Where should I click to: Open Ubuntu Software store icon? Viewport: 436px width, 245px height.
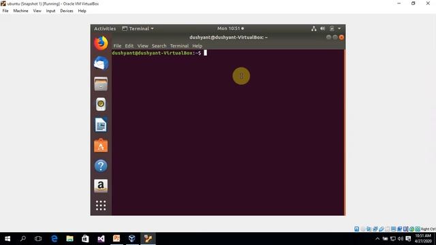point(101,145)
